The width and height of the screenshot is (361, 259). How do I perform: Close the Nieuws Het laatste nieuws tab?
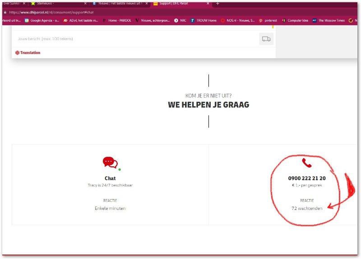[147, 4]
